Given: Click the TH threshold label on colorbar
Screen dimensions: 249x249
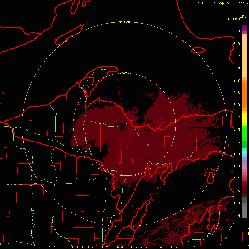Looking at the screenshot, I should 238,216.
